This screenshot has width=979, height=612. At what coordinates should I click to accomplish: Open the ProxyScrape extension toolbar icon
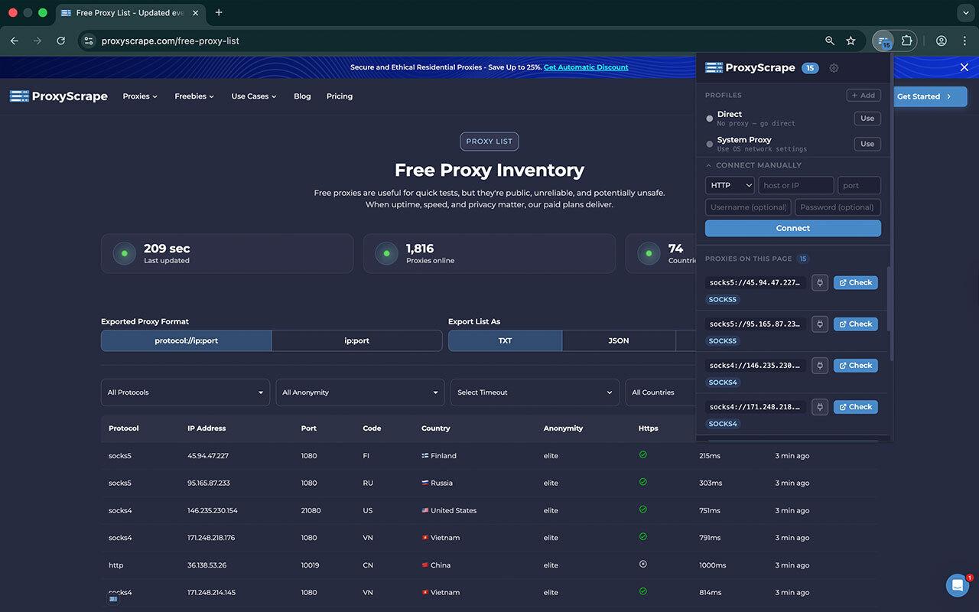[883, 41]
